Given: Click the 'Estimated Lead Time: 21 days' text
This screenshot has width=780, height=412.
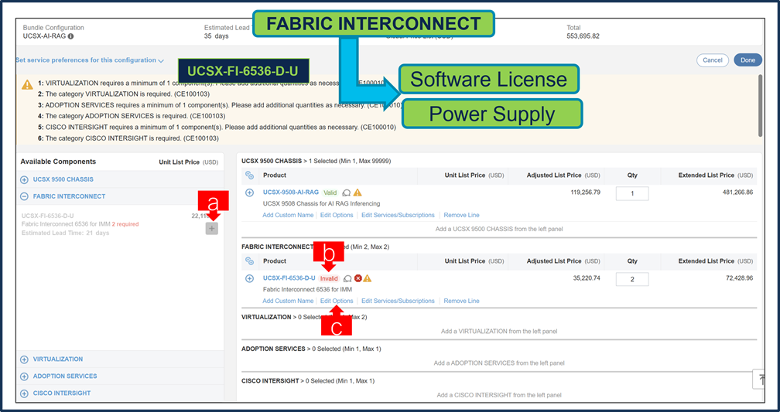Looking at the screenshot, I should pyautogui.click(x=65, y=233).
